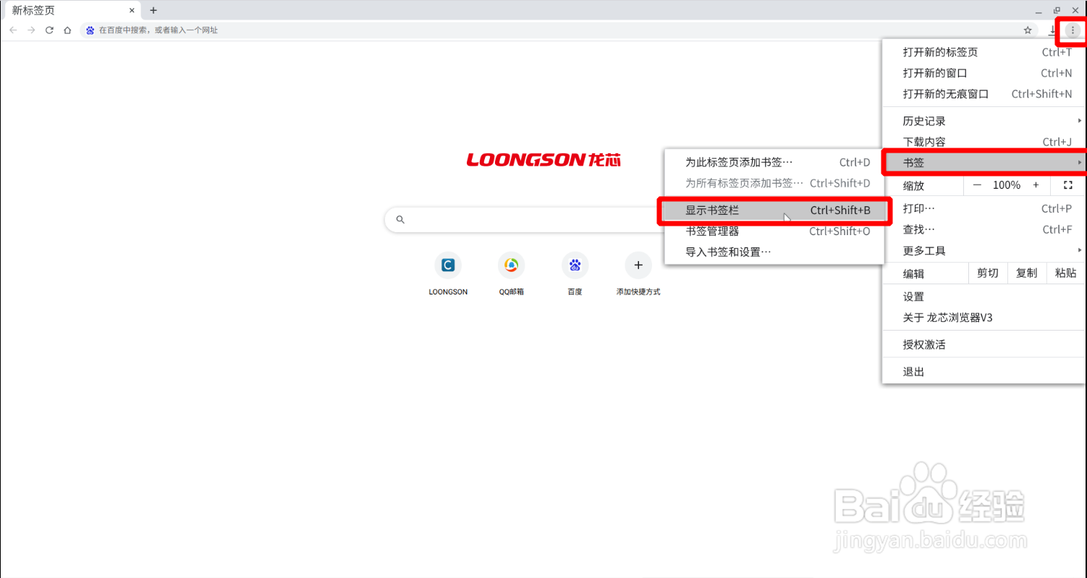Open the QQ邮箱 shortcut tile

[x=511, y=274]
